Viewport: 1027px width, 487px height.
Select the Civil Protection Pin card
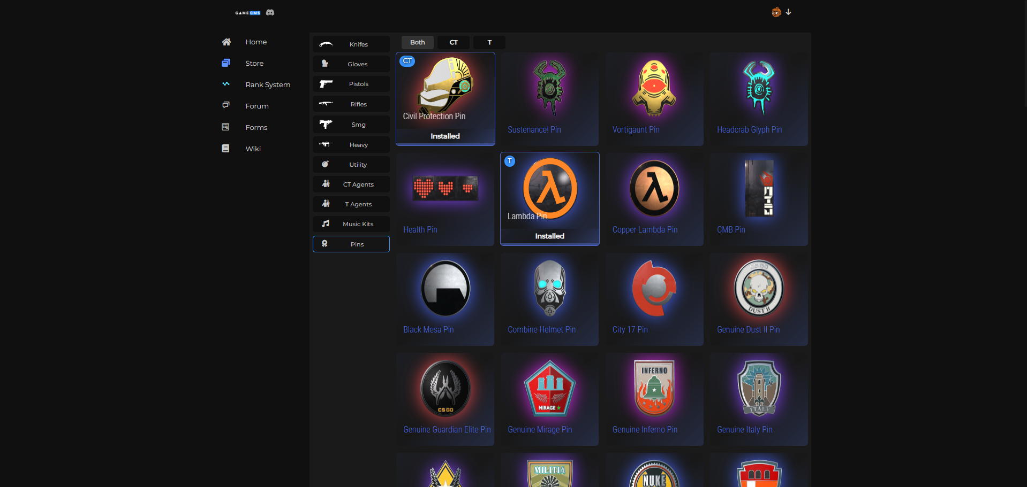tap(445, 99)
